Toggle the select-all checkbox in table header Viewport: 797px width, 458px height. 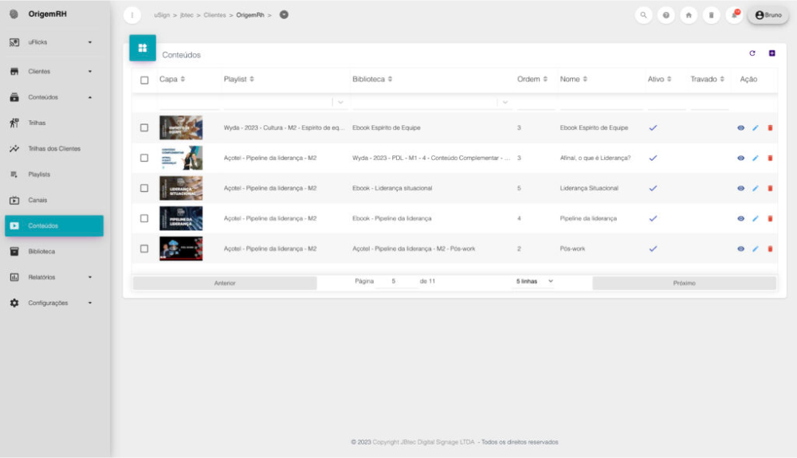144,80
